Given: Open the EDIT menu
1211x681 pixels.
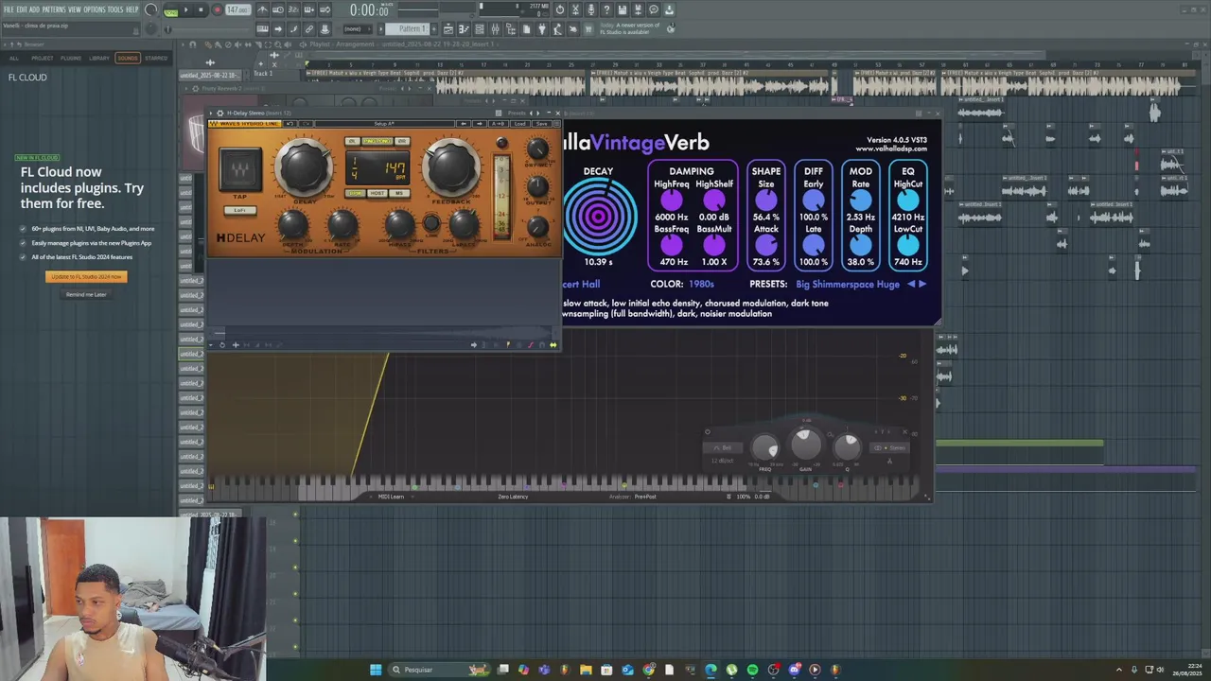Looking at the screenshot, I should [22, 9].
